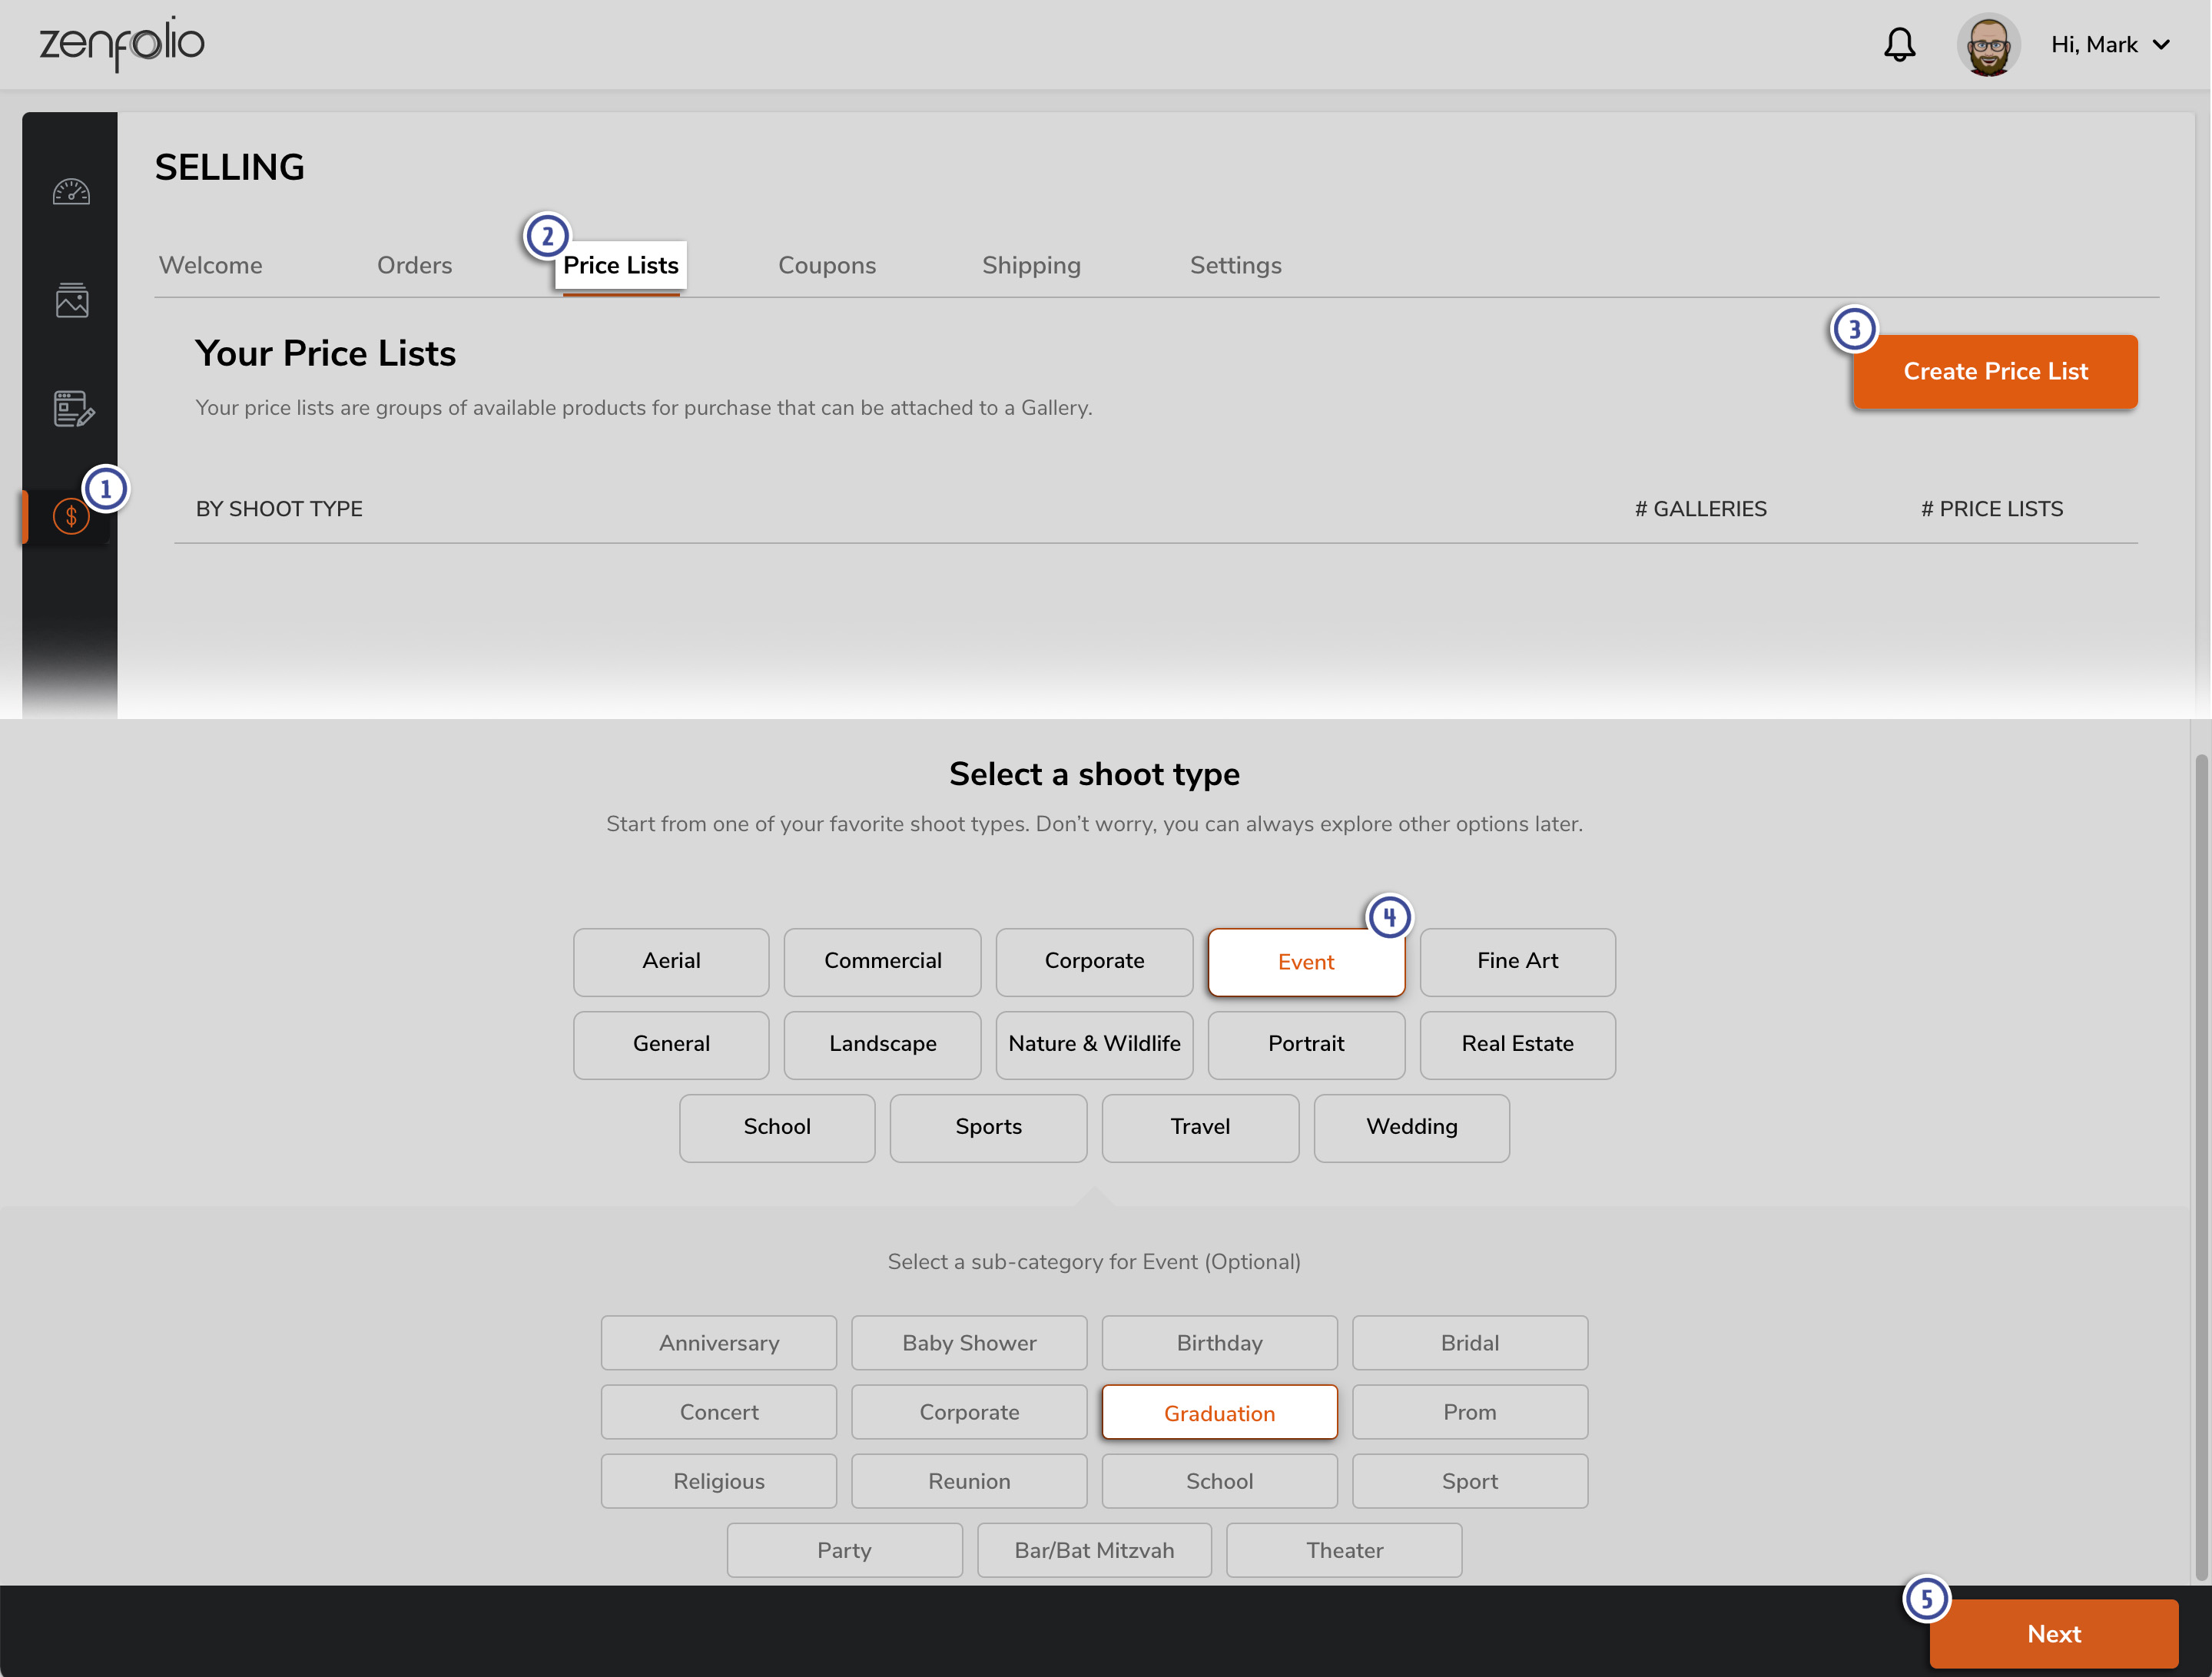Pick the Corporate sub-category under Event
Image resolution: width=2212 pixels, height=1677 pixels.
point(969,1412)
